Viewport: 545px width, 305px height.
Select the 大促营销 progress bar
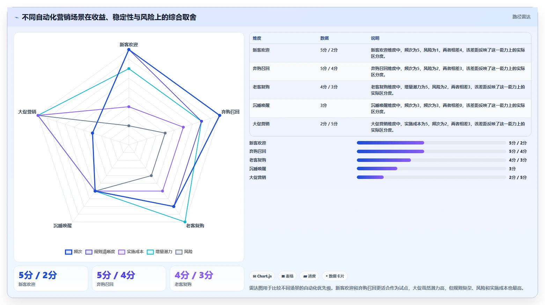click(x=431, y=177)
